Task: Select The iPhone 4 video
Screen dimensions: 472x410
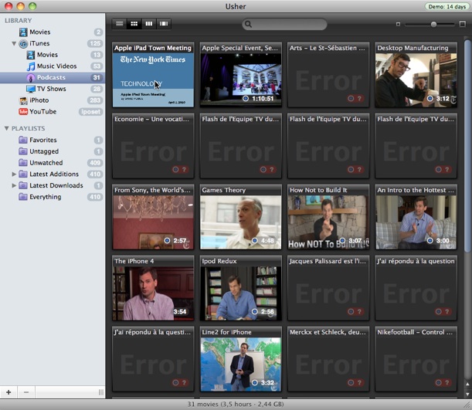Action: pos(153,288)
